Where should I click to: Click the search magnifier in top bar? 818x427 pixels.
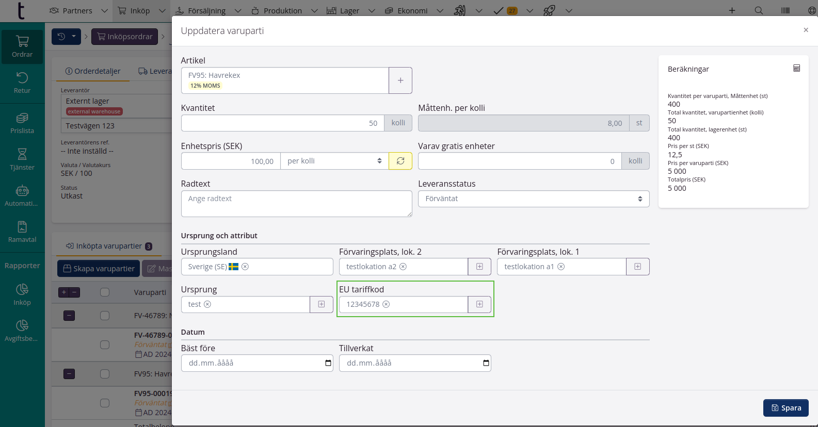[758, 10]
